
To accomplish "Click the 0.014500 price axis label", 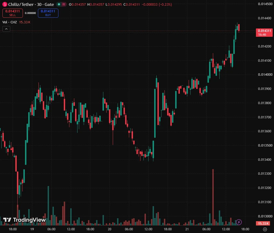I will (265, 4).
